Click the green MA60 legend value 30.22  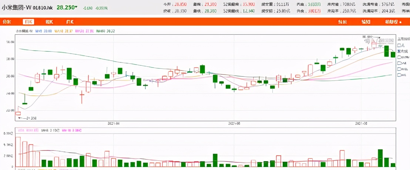(111, 31)
